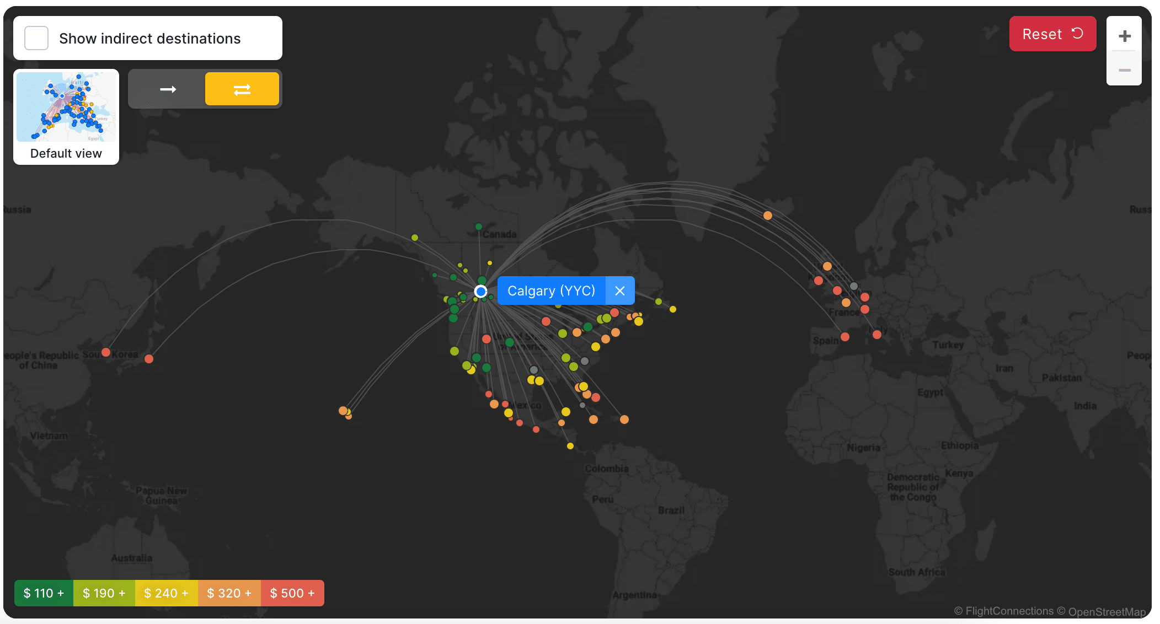Select the round-trip arrows icon
This screenshot has height=624, width=1160.
pos(242,89)
